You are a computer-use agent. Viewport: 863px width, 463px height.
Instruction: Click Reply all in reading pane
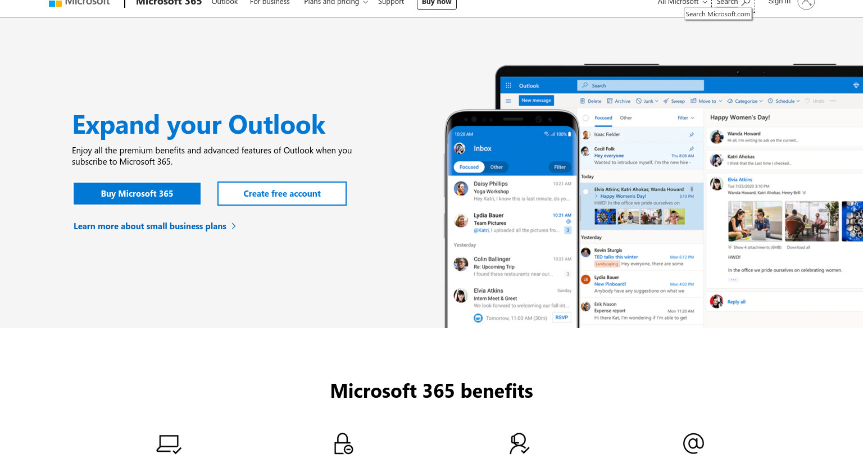click(x=736, y=302)
